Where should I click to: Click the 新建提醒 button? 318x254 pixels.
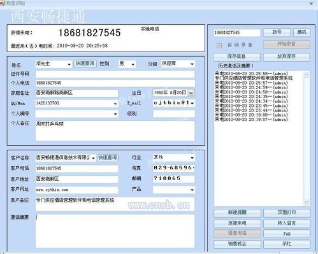tap(237, 213)
